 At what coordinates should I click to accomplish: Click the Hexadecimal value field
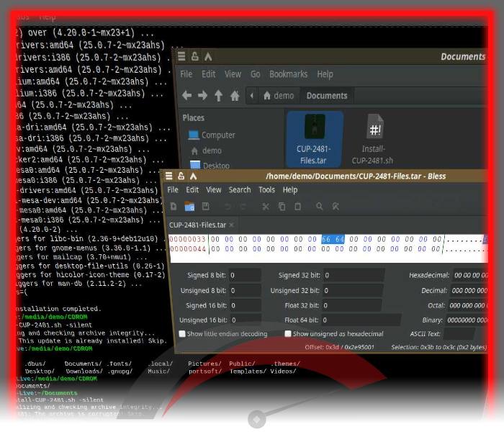click(x=470, y=276)
